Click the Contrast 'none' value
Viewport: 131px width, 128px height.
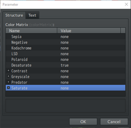(65, 71)
